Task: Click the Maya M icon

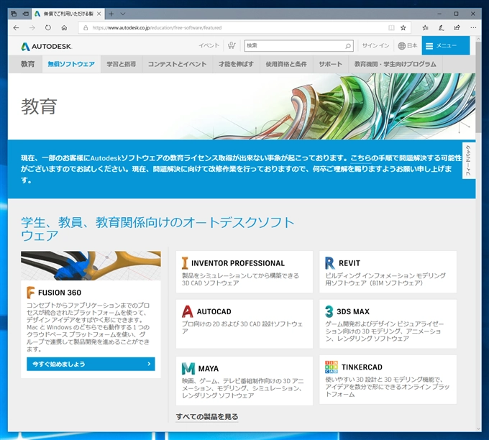Action: click(188, 368)
